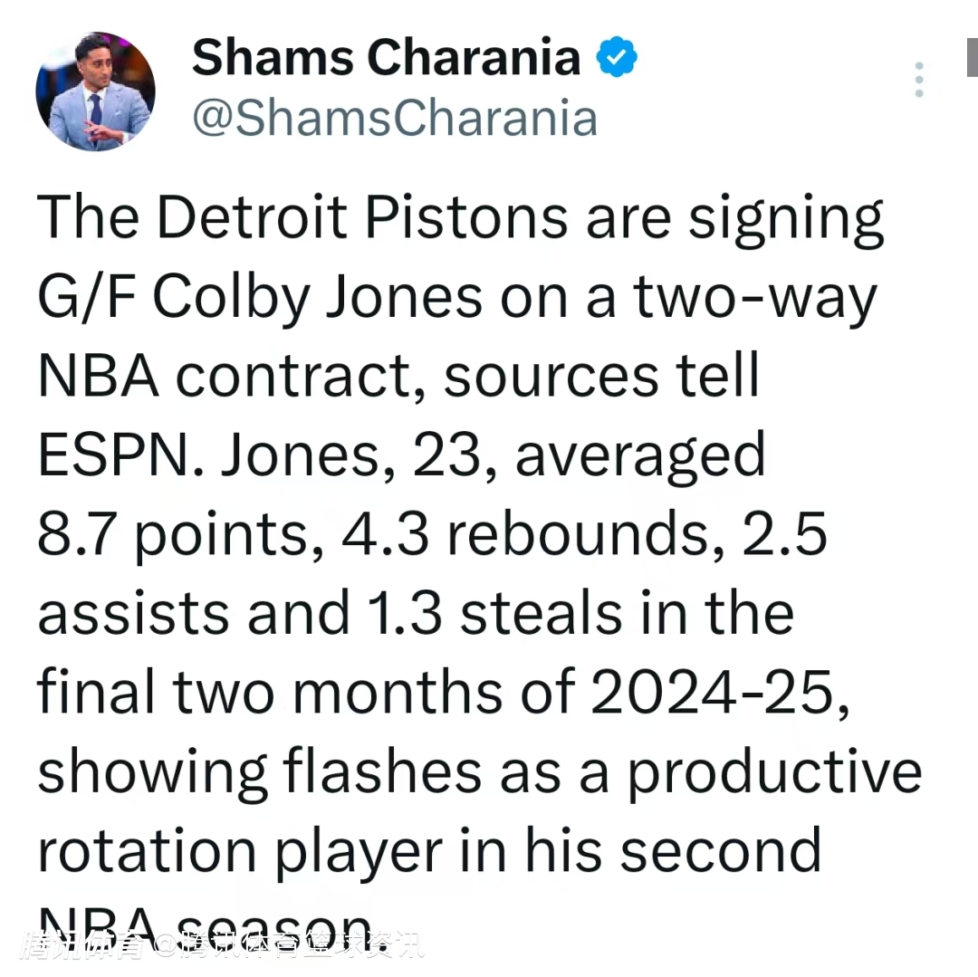978x977 pixels.
Task: Open Shams Charania's profile picture
Action: [95, 91]
